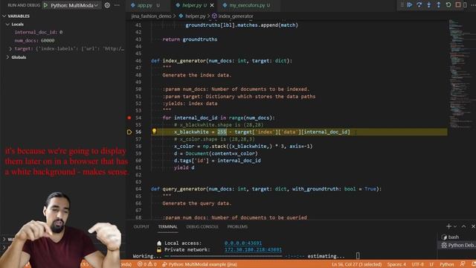476x268 pixels.
Task: Click the highlighted 255 on line 56
Action: pos(222,132)
